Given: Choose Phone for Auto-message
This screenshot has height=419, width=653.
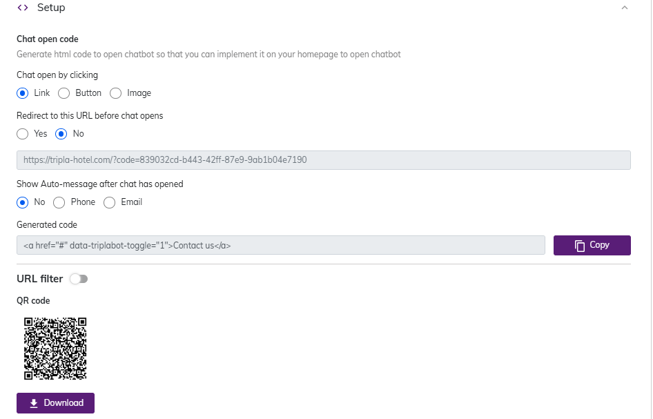Looking at the screenshot, I should coord(59,202).
